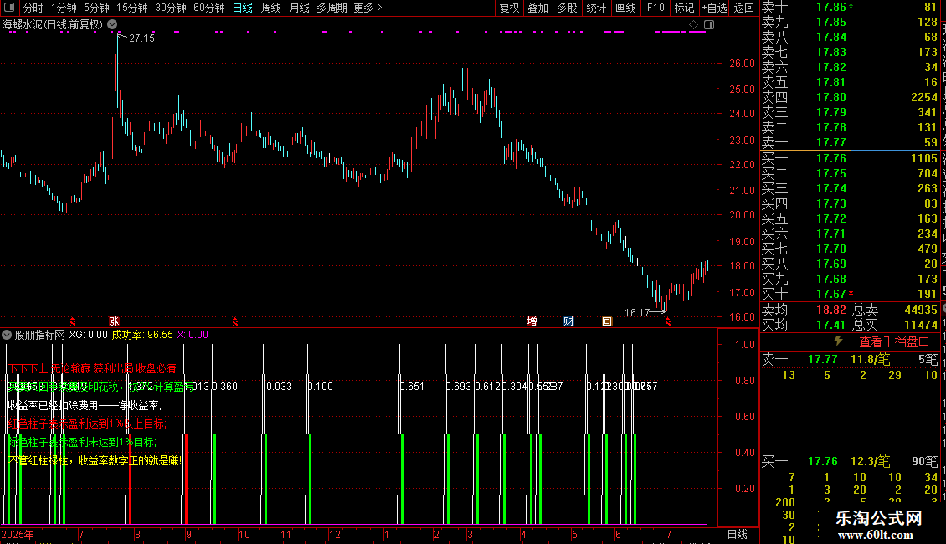Select the 60分钟 period tab

point(209,8)
